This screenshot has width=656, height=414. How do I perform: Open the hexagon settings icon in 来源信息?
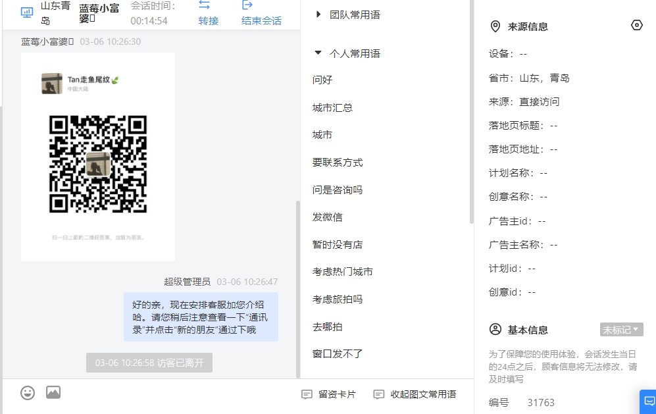636,25
